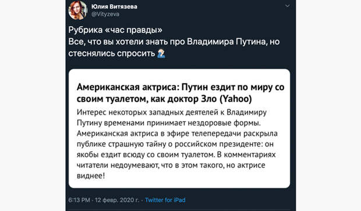Screen dimensions: 361x211
Task: Open the Юлия Витязева display name
Action: click(x=114, y=6)
